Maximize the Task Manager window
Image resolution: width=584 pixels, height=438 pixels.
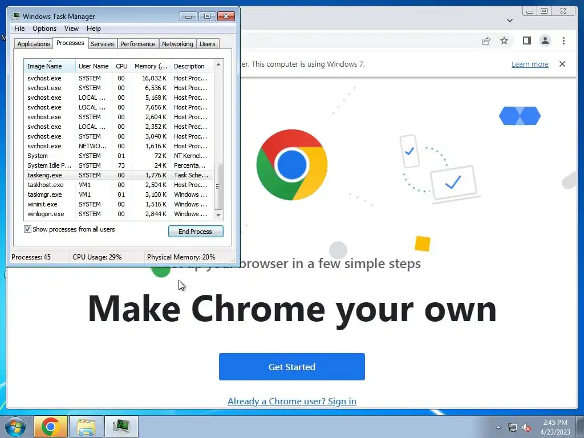(x=207, y=17)
